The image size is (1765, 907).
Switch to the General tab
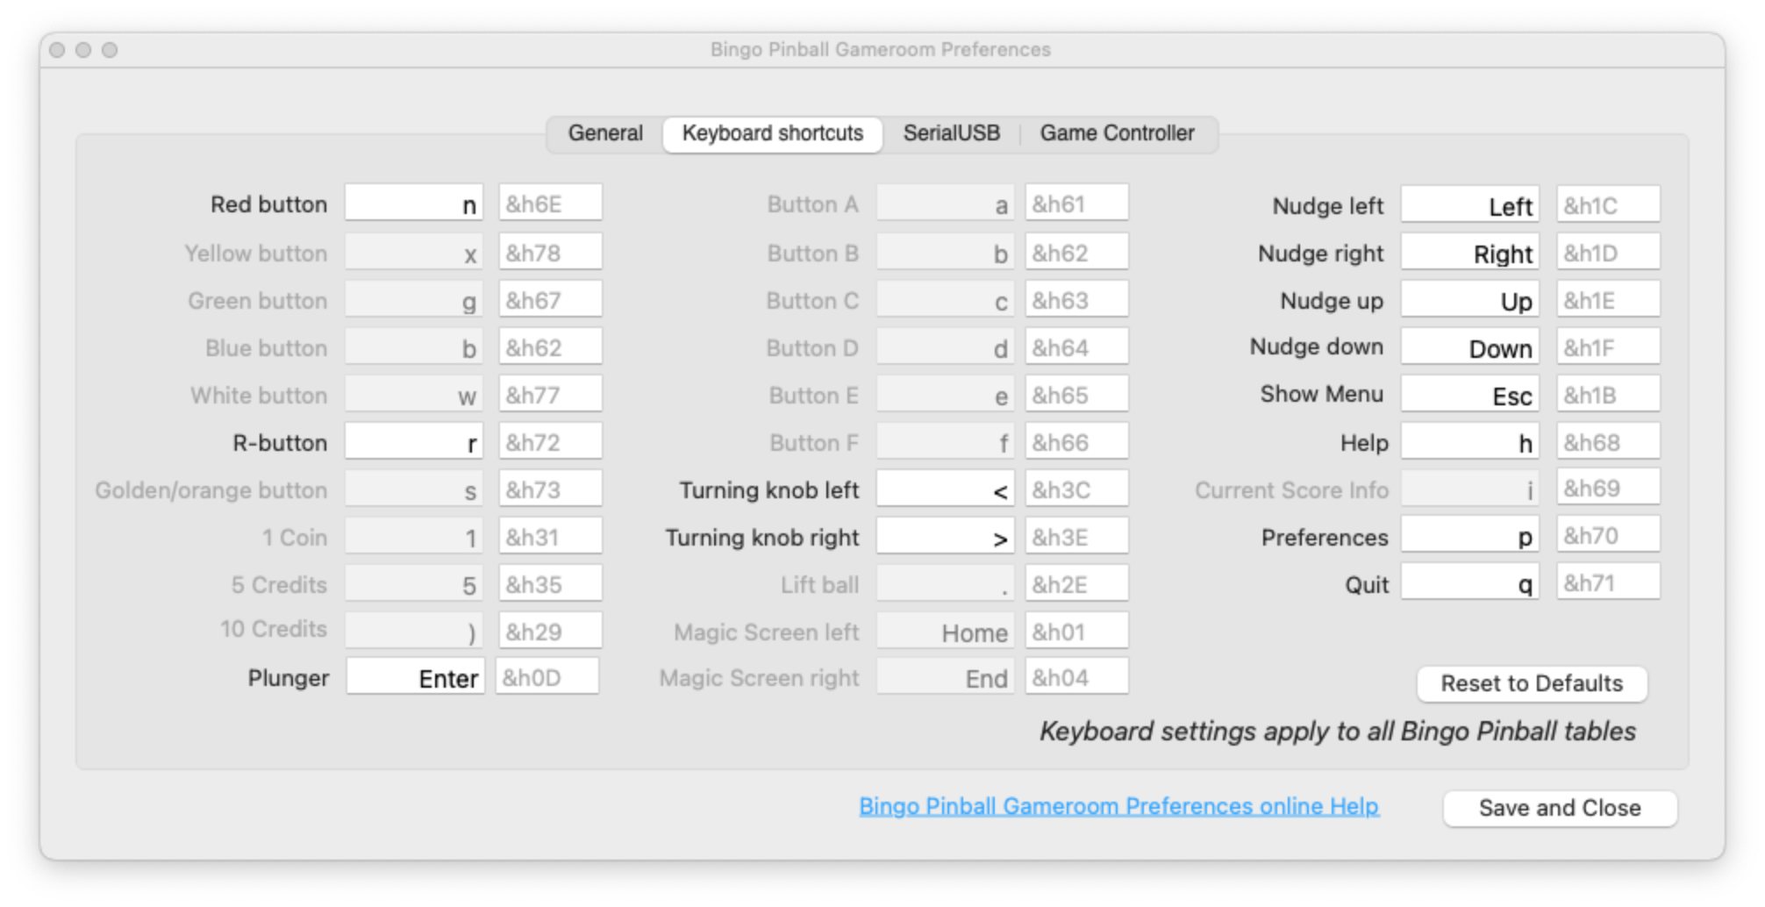(605, 133)
